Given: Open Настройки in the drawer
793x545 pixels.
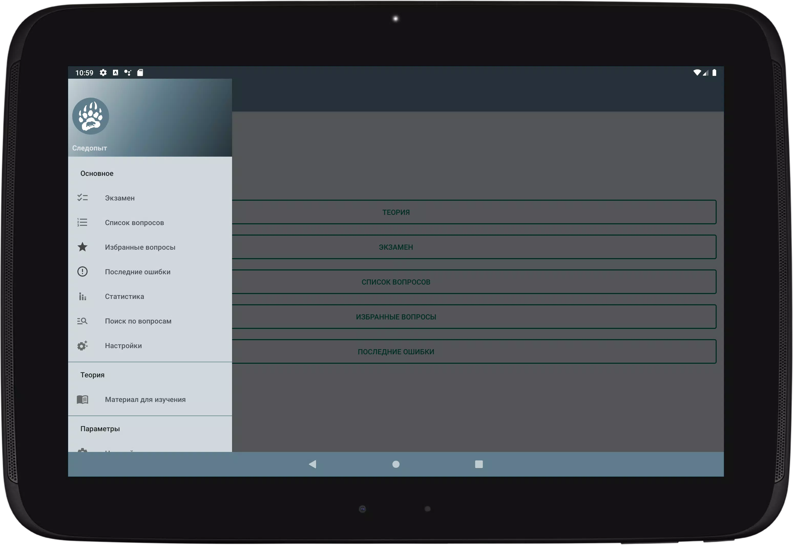Looking at the screenshot, I should pos(150,346).
